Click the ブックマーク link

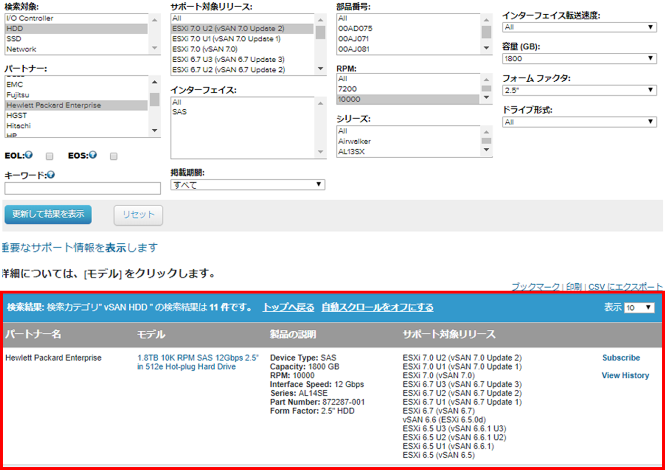(535, 287)
